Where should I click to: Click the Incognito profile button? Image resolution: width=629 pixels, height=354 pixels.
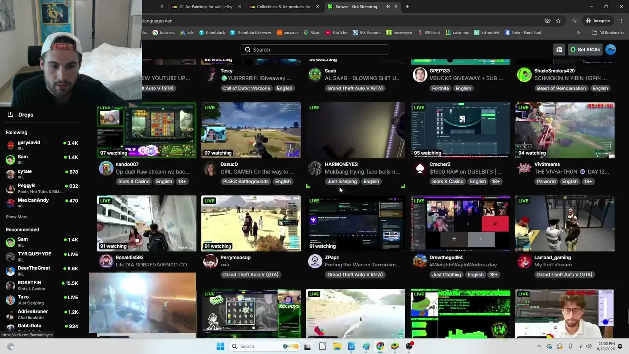coord(598,21)
